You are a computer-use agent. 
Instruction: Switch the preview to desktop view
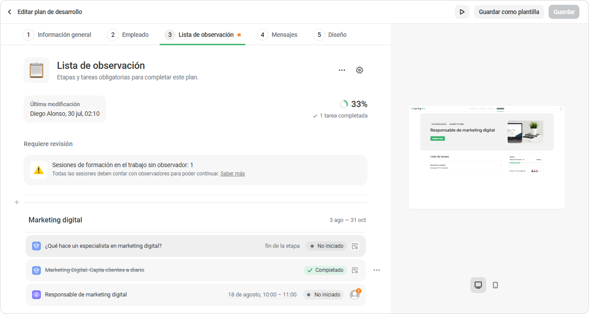point(478,285)
